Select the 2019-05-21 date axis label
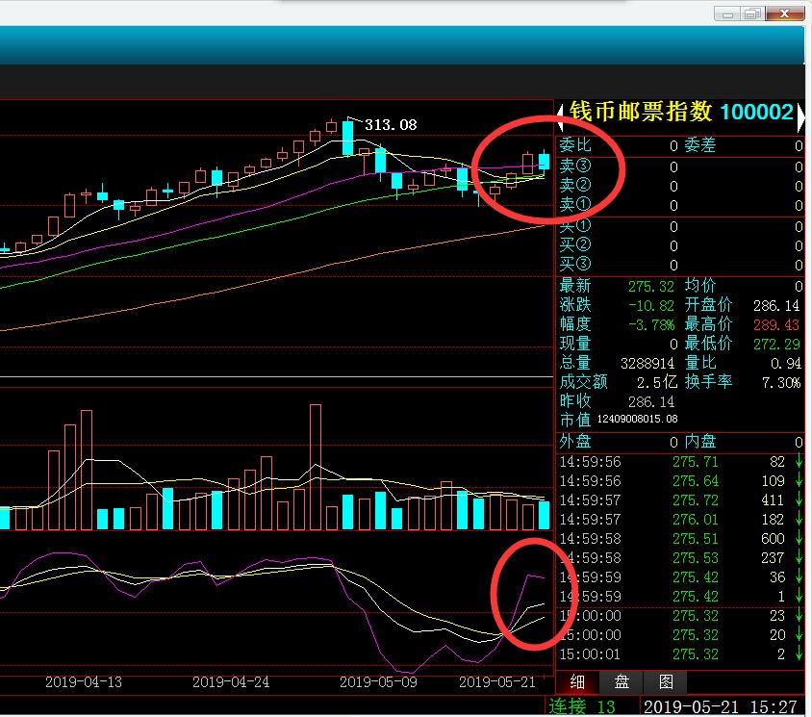The width and height of the screenshot is (812, 717). click(497, 682)
